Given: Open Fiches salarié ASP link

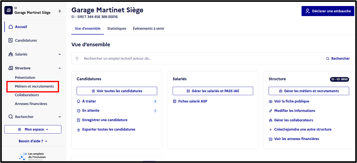Looking at the screenshot, I should point(193,101).
